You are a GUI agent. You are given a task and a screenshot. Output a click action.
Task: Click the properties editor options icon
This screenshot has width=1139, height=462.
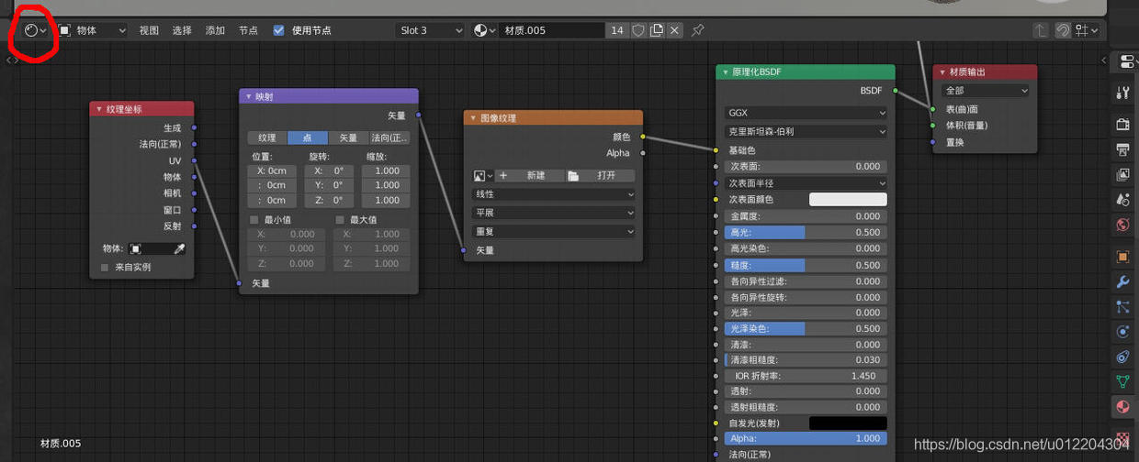coord(1127,61)
